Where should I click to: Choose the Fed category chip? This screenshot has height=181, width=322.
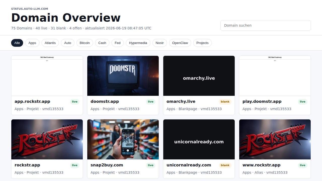[x=117, y=43]
